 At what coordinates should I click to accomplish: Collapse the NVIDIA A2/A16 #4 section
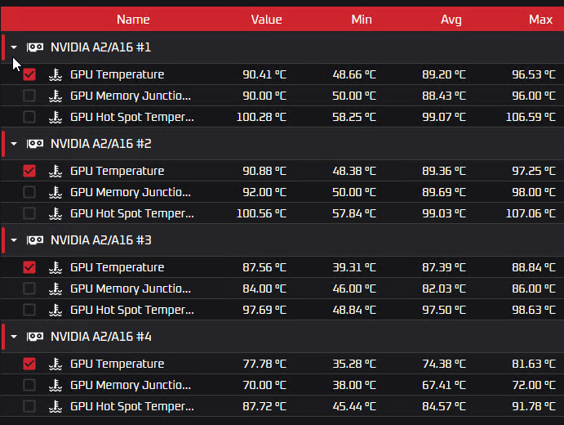[14, 337]
